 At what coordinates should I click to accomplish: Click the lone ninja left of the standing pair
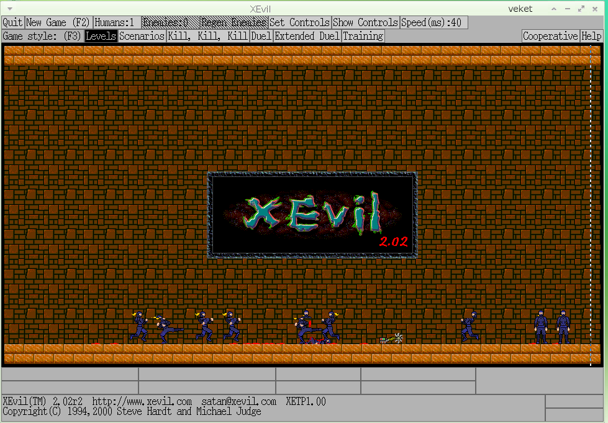pos(470,327)
